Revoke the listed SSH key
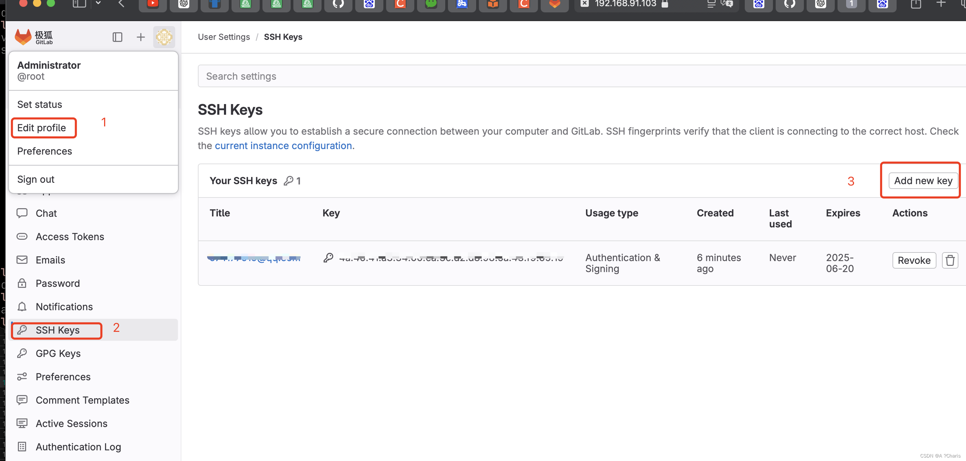The width and height of the screenshot is (966, 461). pos(914,260)
